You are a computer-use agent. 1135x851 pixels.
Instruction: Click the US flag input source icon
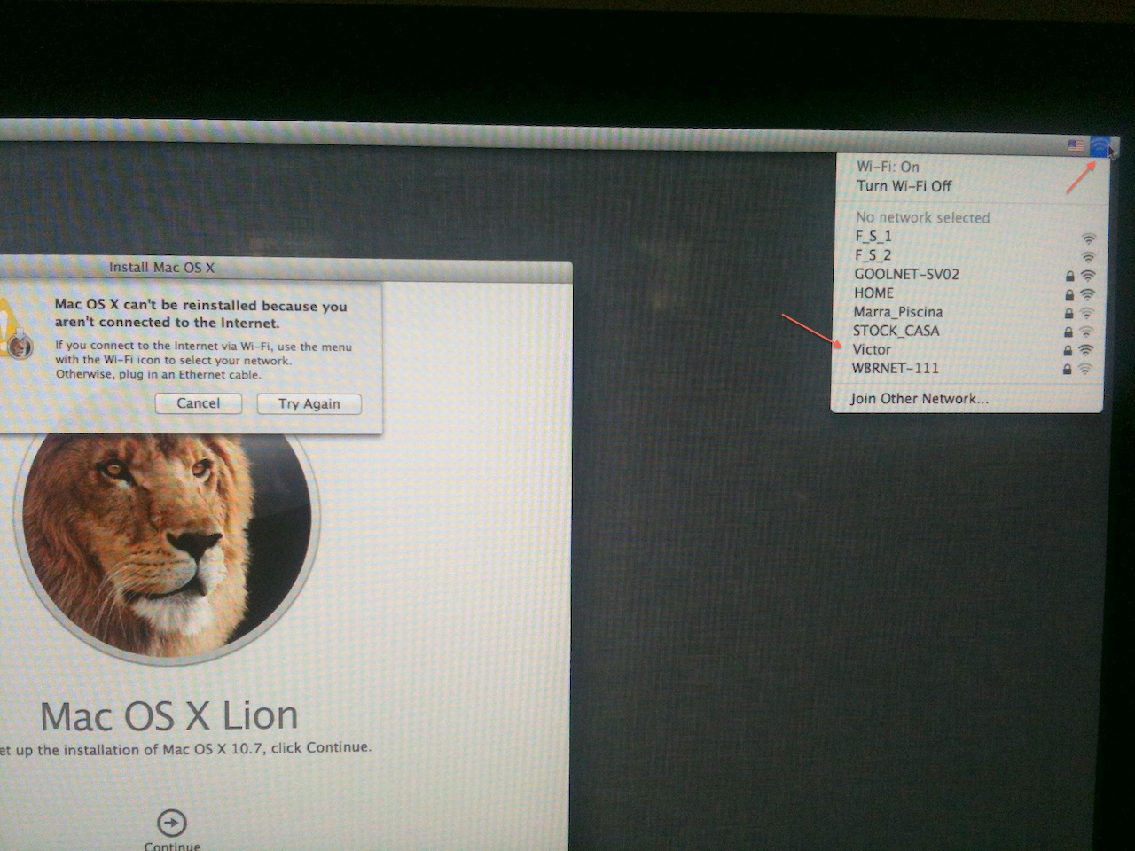1076,144
